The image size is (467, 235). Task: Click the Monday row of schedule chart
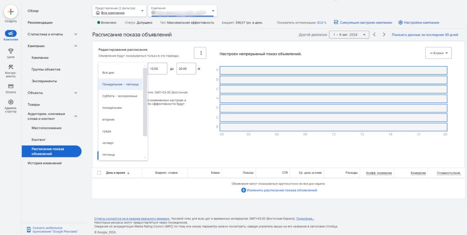click(334, 70)
